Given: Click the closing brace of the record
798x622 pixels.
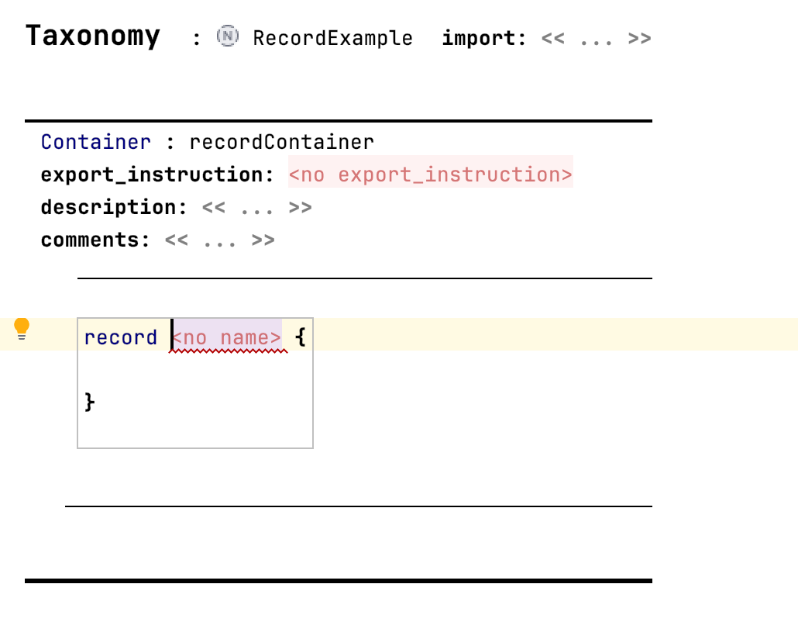Looking at the screenshot, I should 90,402.
